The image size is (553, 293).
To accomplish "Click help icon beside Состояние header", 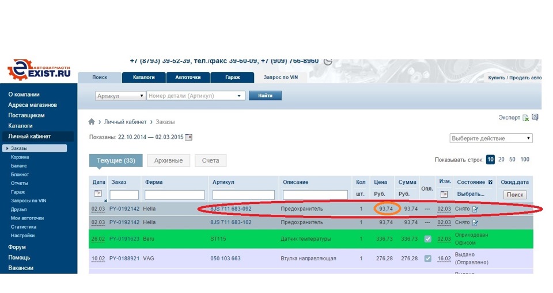I will tap(490, 182).
